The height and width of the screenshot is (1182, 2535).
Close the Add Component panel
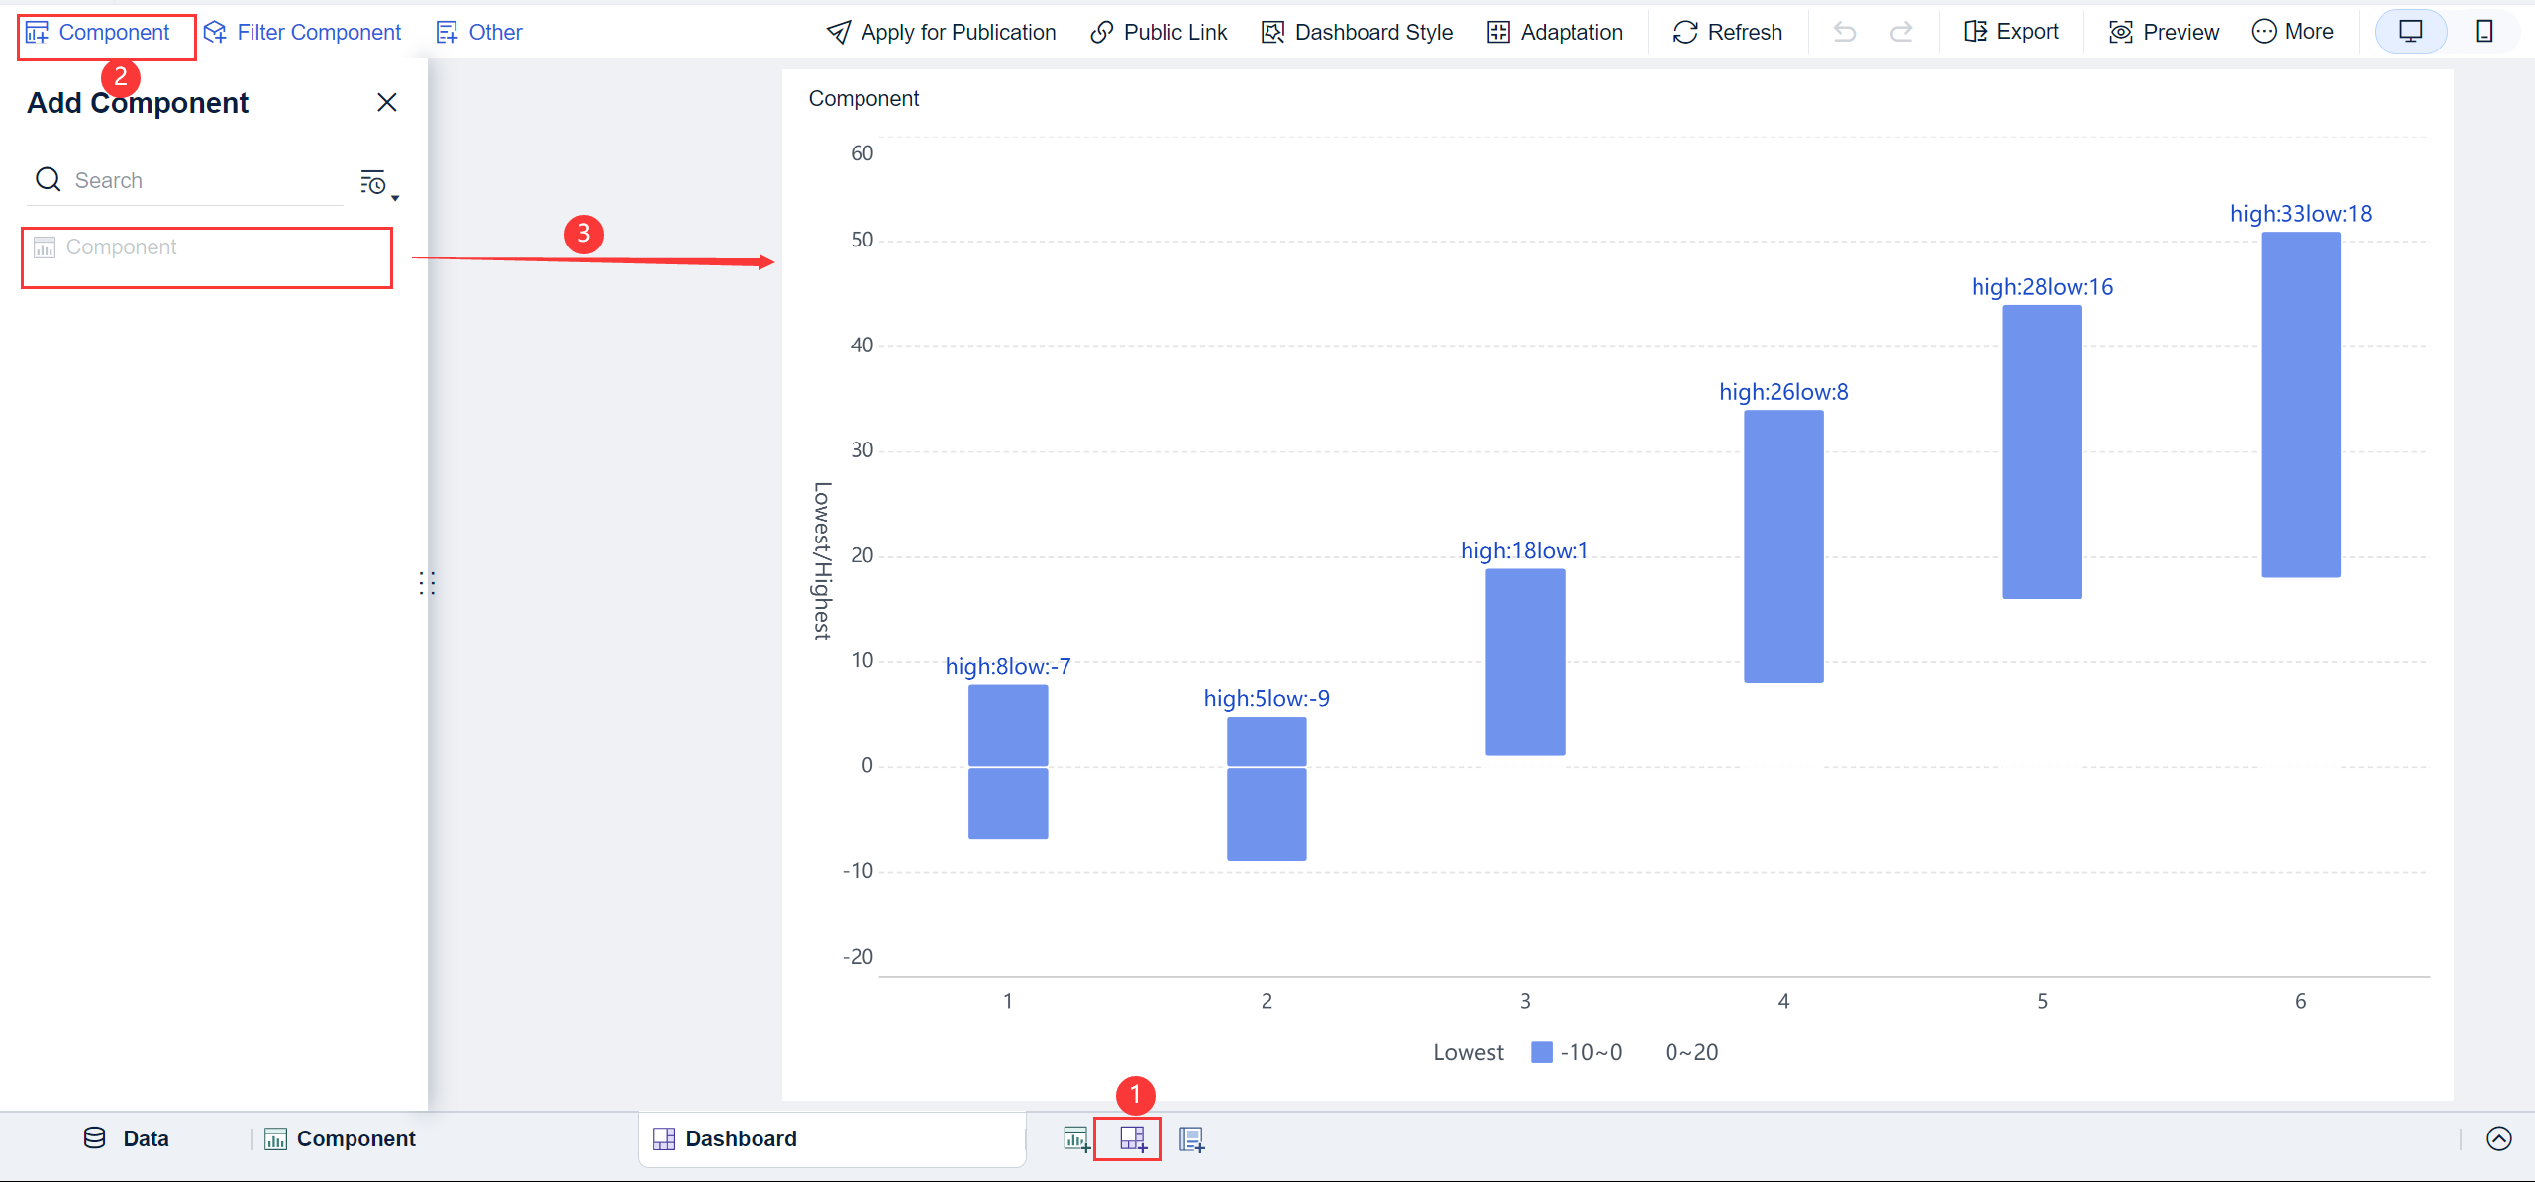pos(387,102)
